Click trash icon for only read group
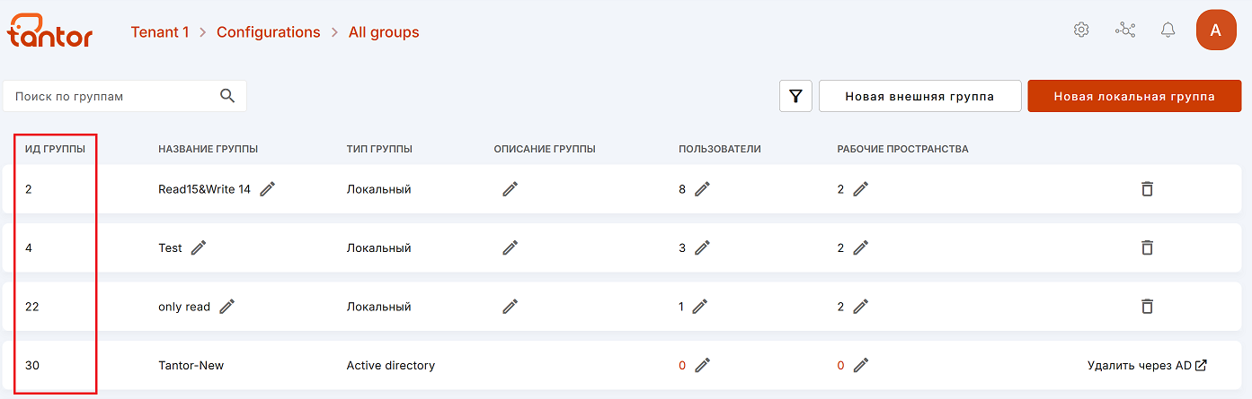The image size is (1252, 399). [x=1147, y=307]
